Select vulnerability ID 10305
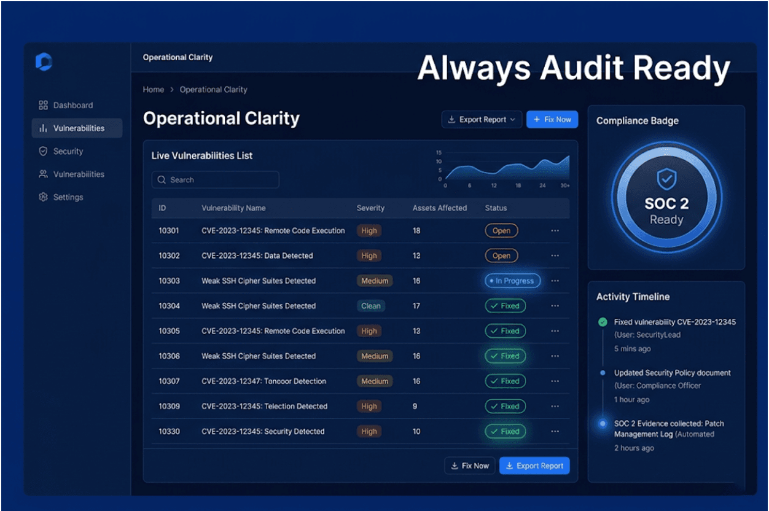This screenshot has width=769, height=511. pos(170,331)
